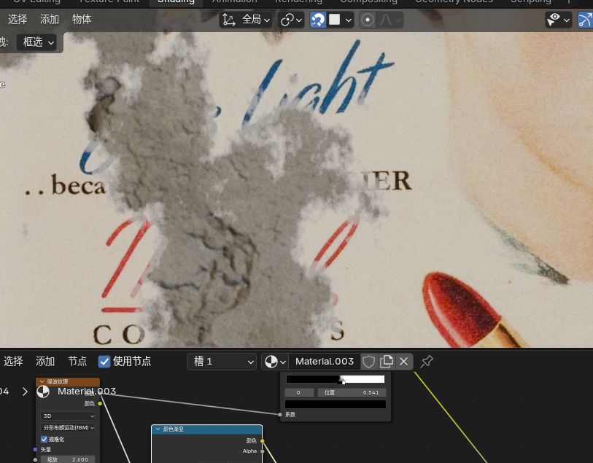Switch to the Scripting workspace tab
Viewport: 593px width, 463px height.
click(x=530, y=1)
